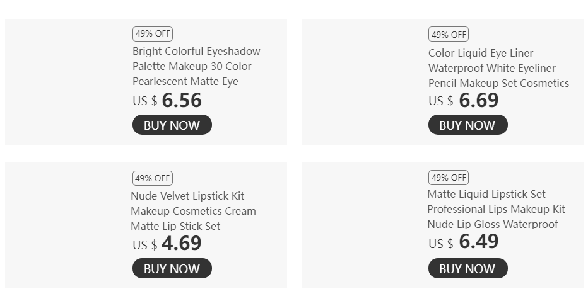This screenshot has width=588, height=306.
Task: Click the blank image area of eyeshadow palette card
Action: click(x=67, y=82)
